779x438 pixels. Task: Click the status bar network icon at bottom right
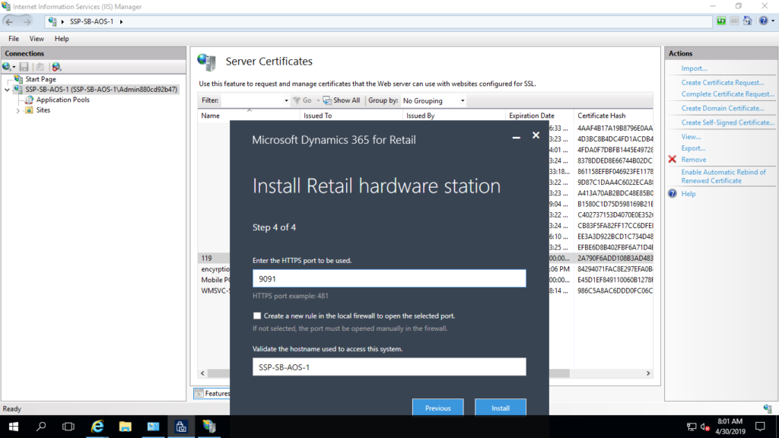pos(768,408)
